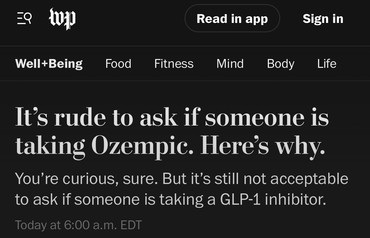The height and width of the screenshot is (238, 370).
Task: Click the EDT timezone label
Action: click(x=131, y=225)
